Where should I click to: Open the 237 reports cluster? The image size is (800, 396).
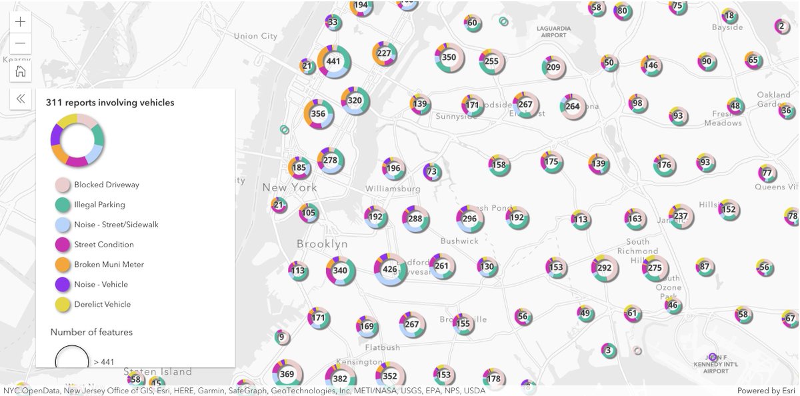(681, 216)
